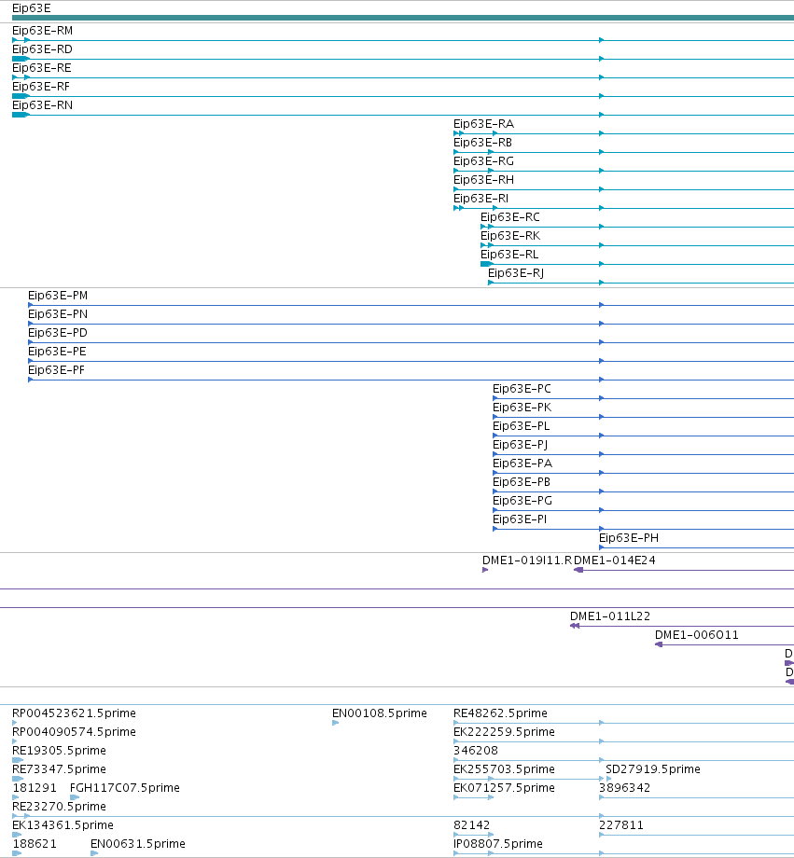Select the Eip63E-PA protein
Image resolution: width=794 pixels, height=858 pixels.
[522, 463]
